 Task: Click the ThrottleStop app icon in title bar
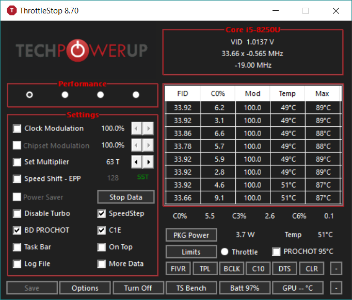(x=10, y=10)
